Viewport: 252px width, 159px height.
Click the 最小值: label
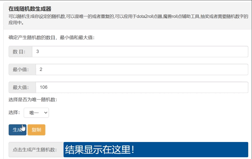tap(22, 69)
